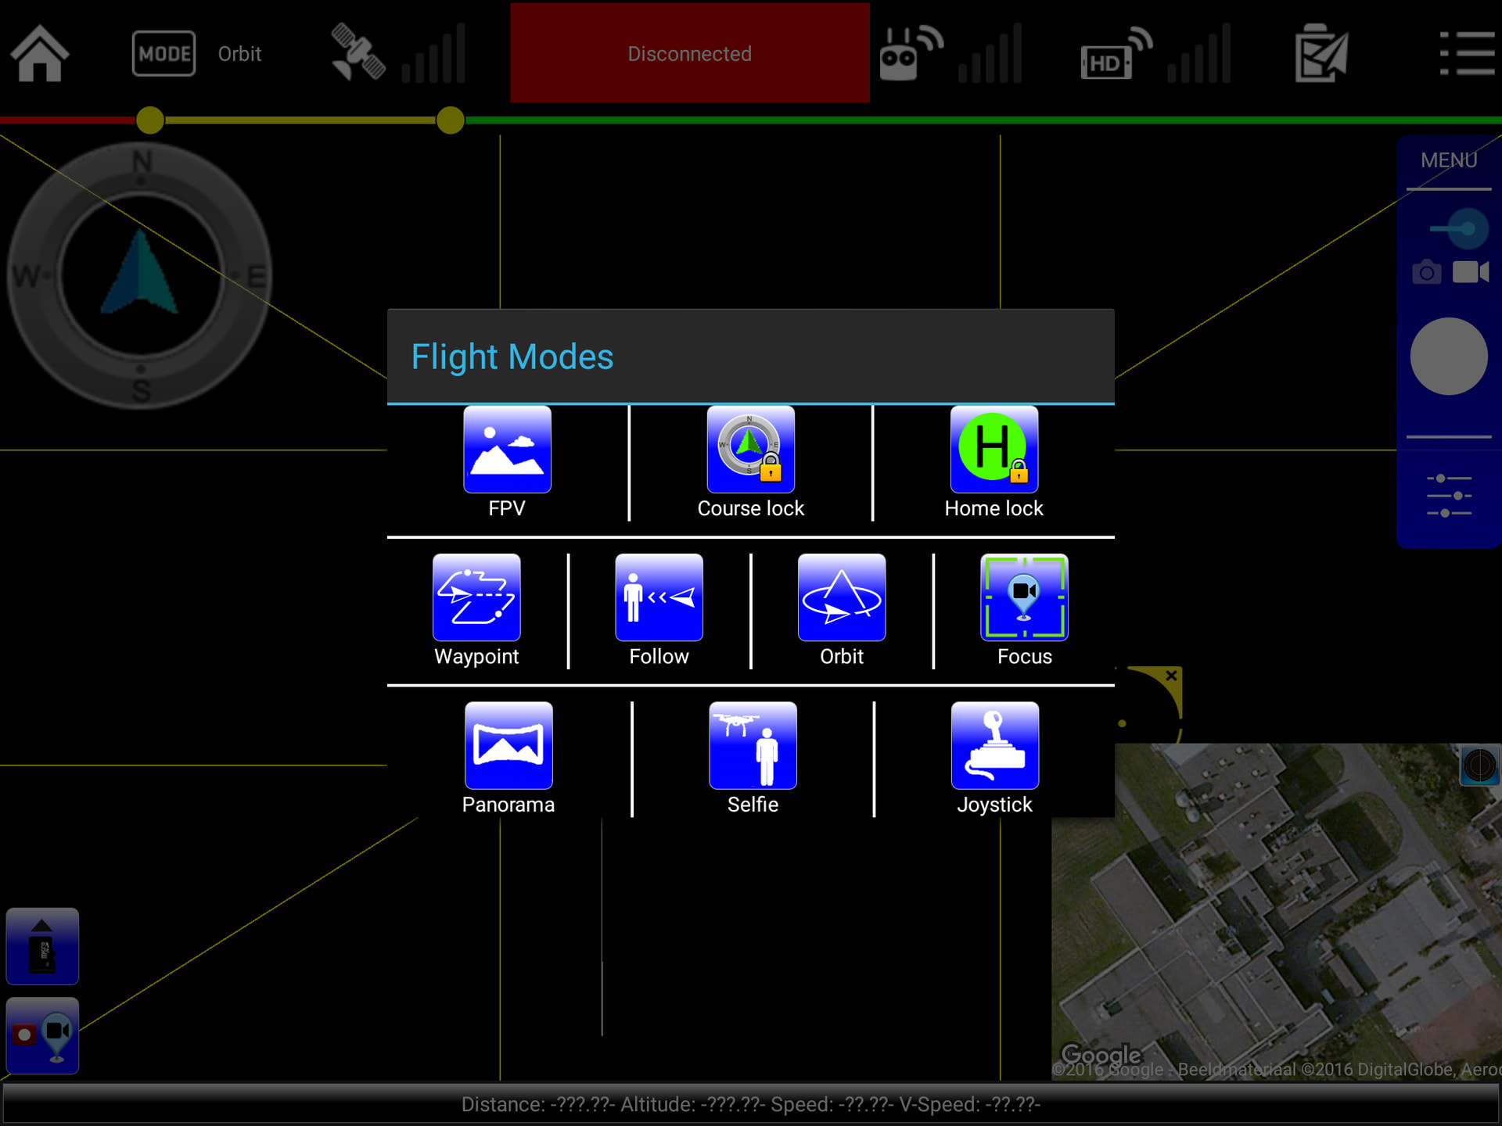The width and height of the screenshot is (1502, 1126).
Task: Choose Orbit flight mode
Action: [841, 597]
